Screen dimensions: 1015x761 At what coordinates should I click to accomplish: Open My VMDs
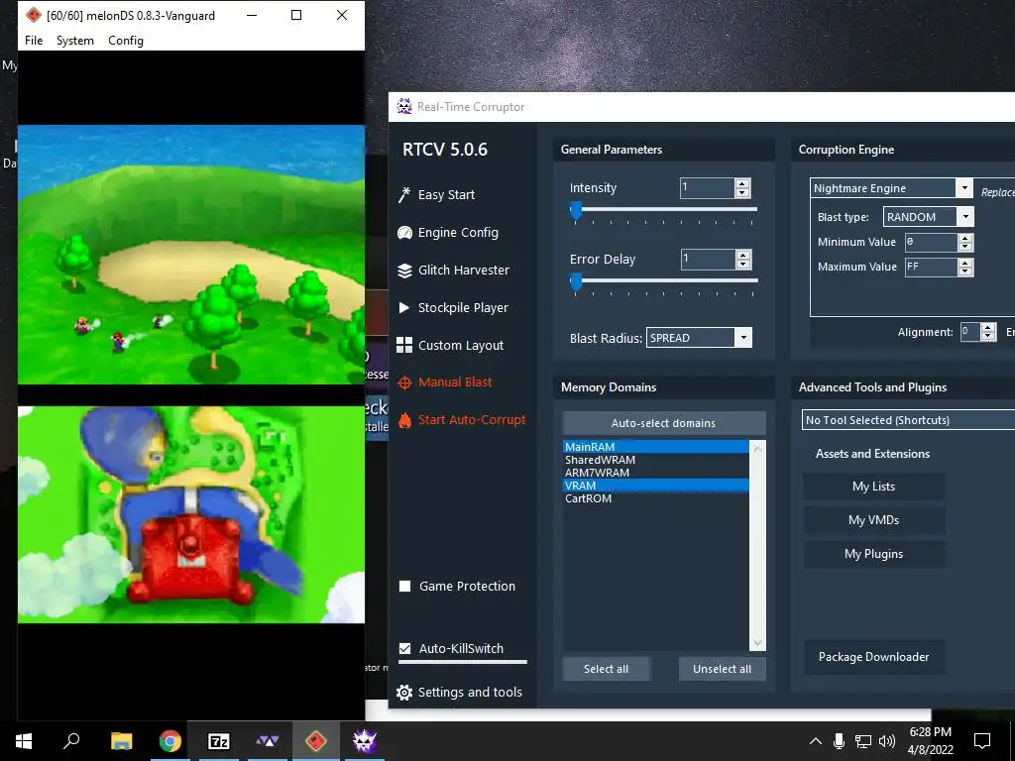pyautogui.click(x=874, y=520)
